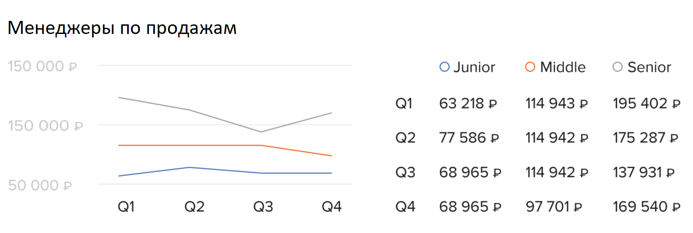Click the blue Junior legend circle
The width and height of the screenshot is (693, 233).
click(444, 67)
